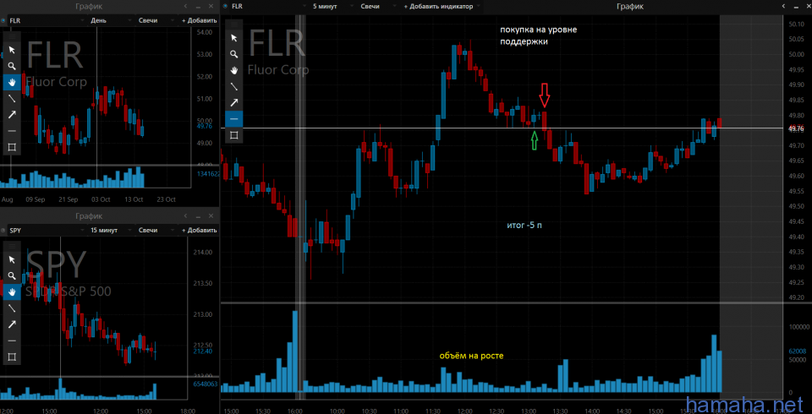The image size is (812, 414).
Task: Select the trend line tool in FLR 5-minute chart
Action: (234, 86)
